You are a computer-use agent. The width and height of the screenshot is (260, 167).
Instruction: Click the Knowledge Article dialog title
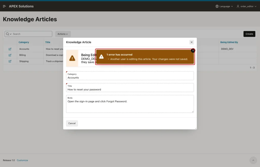point(79,42)
